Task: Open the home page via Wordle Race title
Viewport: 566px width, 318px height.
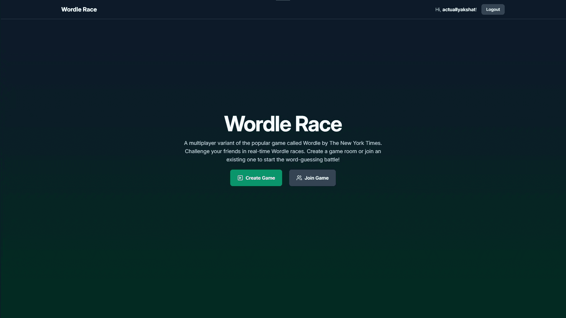Action: (x=79, y=9)
